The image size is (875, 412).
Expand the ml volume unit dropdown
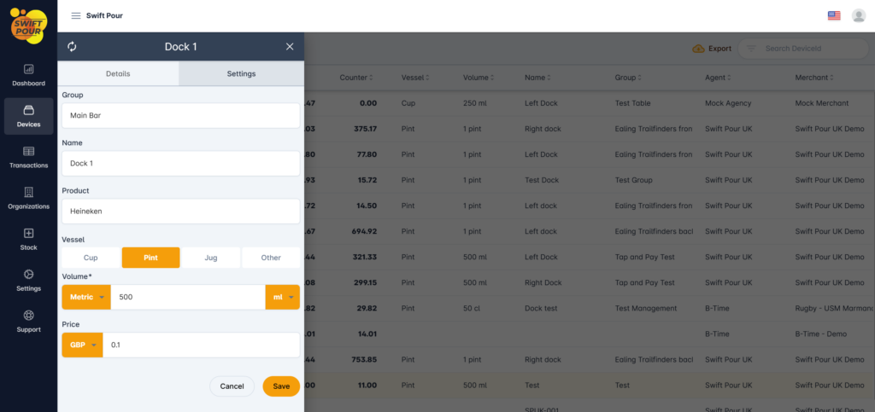[283, 297]
